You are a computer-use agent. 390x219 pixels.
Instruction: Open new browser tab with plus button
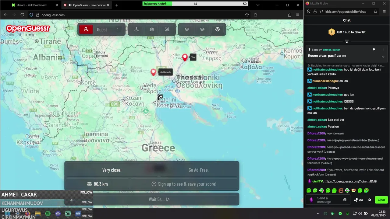pyautogui.click(x=117, y=5)
